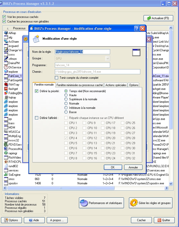Toggle 'Définir l'affinité' checkbox

[37, 118]
